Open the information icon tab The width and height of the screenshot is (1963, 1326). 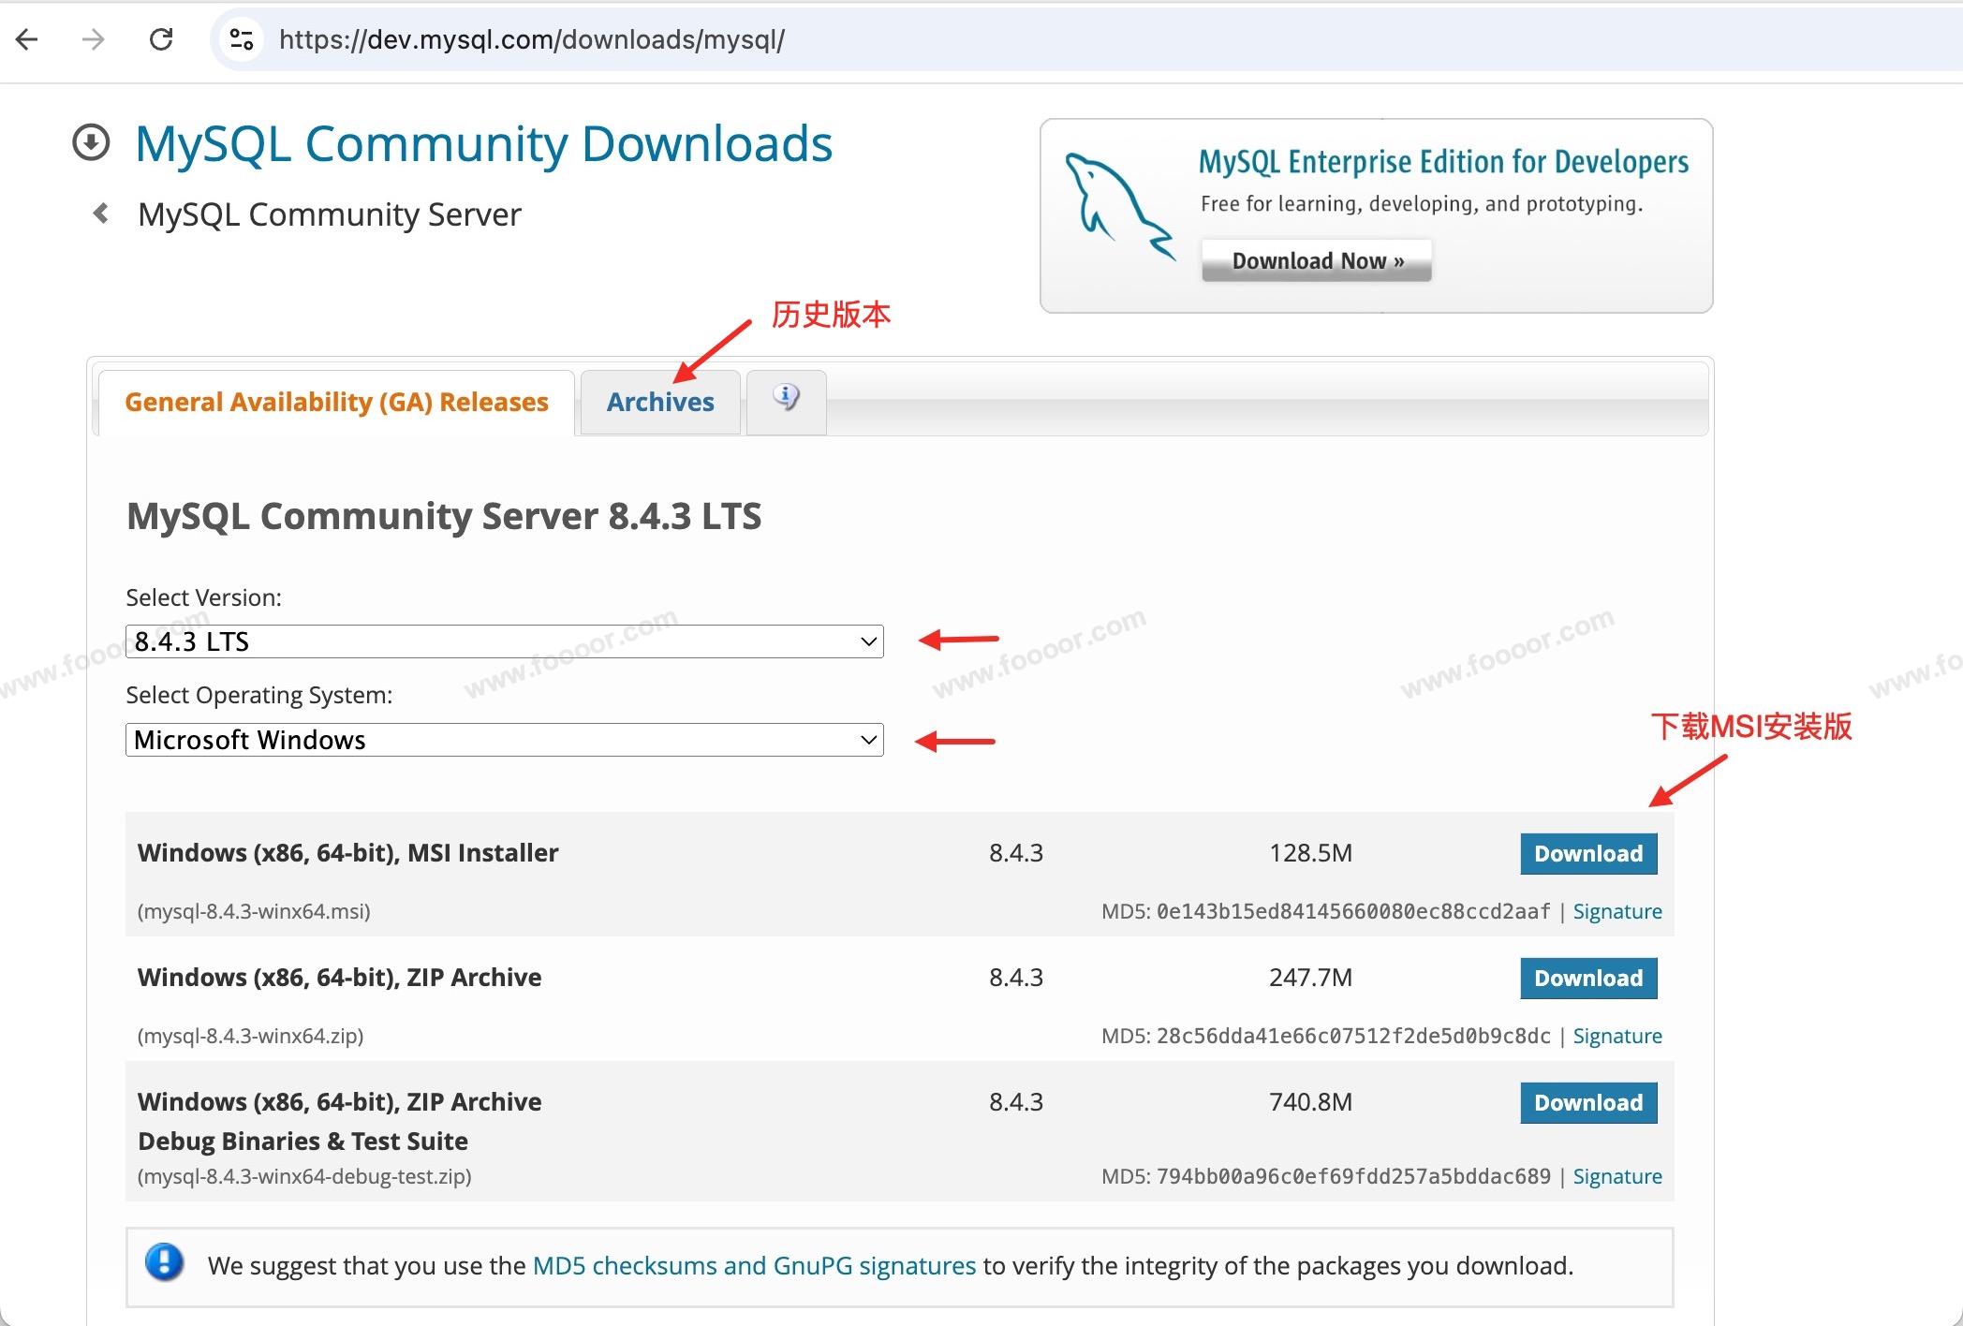point(786,401)
